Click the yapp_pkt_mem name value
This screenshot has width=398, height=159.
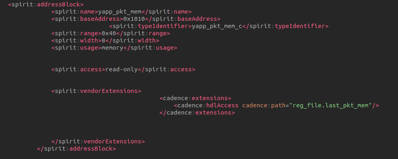(x=120, y=12)
